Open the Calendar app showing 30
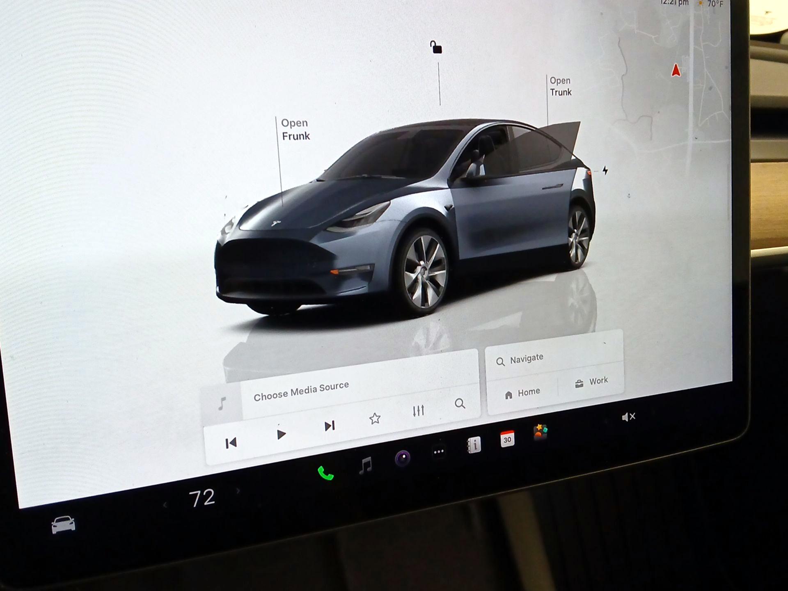This screenshot has width=788, height=591. point(507,439)
